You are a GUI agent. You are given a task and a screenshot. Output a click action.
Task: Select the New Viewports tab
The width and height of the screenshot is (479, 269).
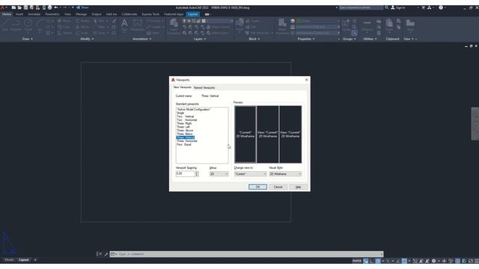pos(183,87)
